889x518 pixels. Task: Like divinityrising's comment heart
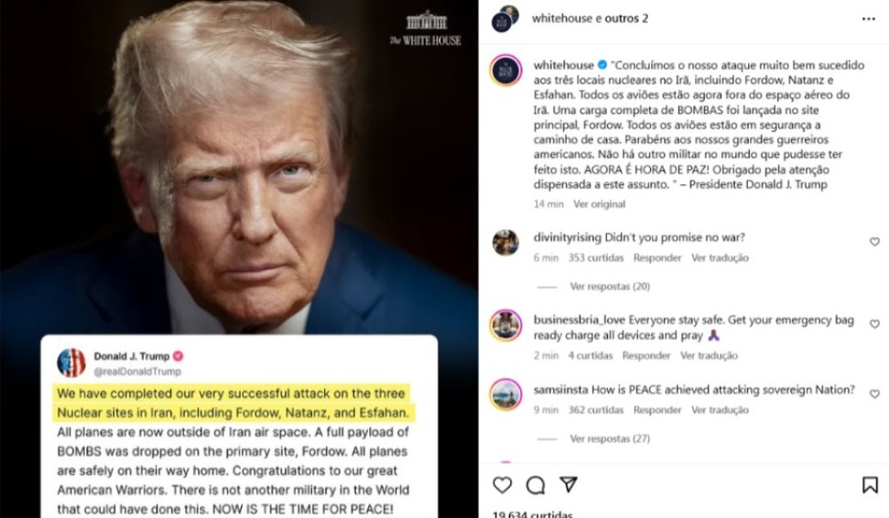tap(874, 242)
